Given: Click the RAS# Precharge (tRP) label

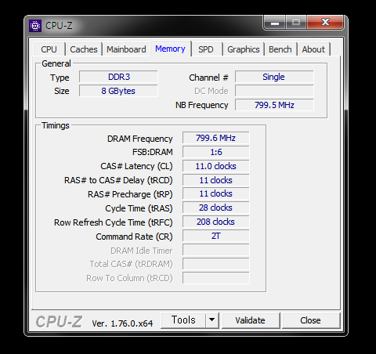Looking at the screenshot, I should click(x=130, y=194).
